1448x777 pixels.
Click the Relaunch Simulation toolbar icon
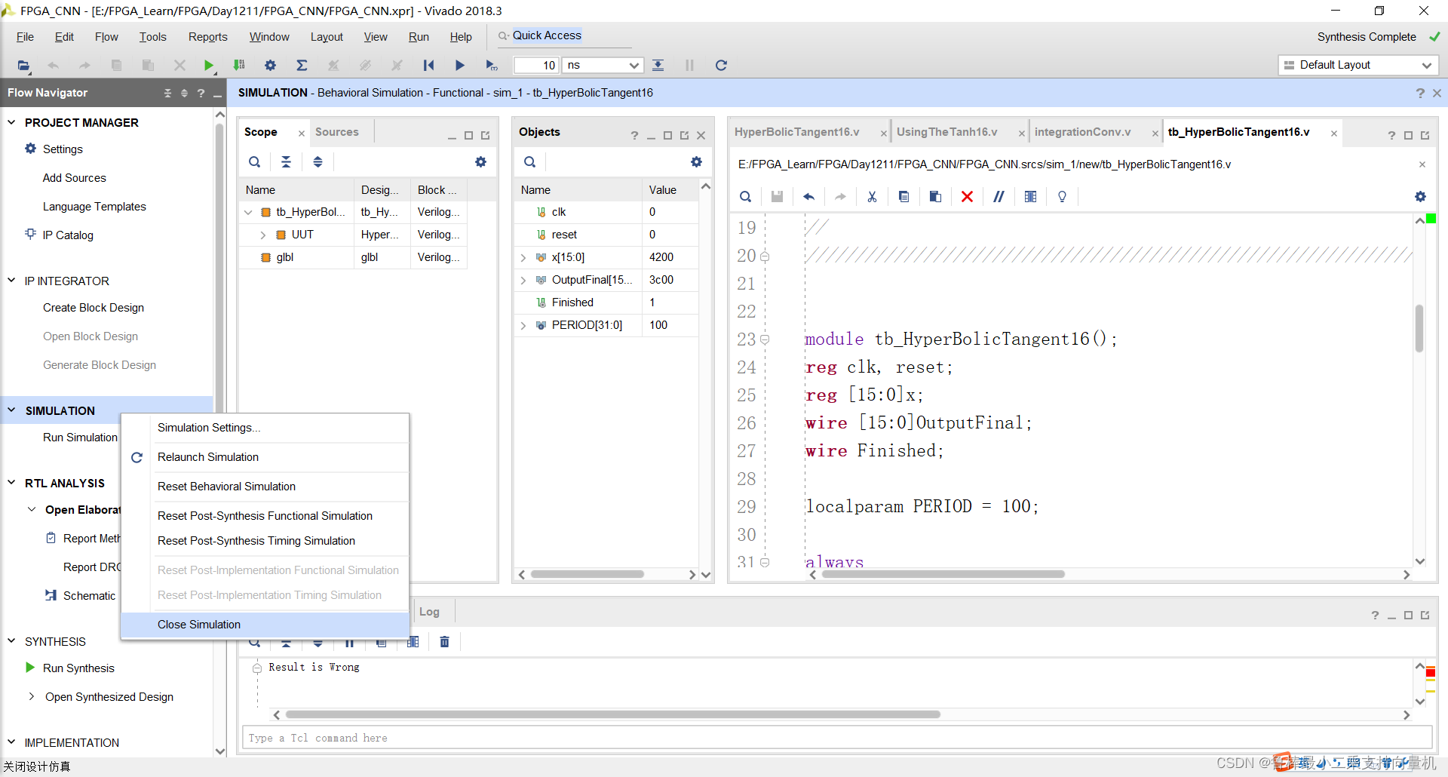(x=721, y=66)
